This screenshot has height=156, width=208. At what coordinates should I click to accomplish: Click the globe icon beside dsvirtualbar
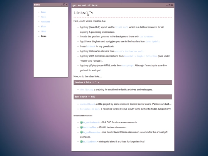click(81, 127)
